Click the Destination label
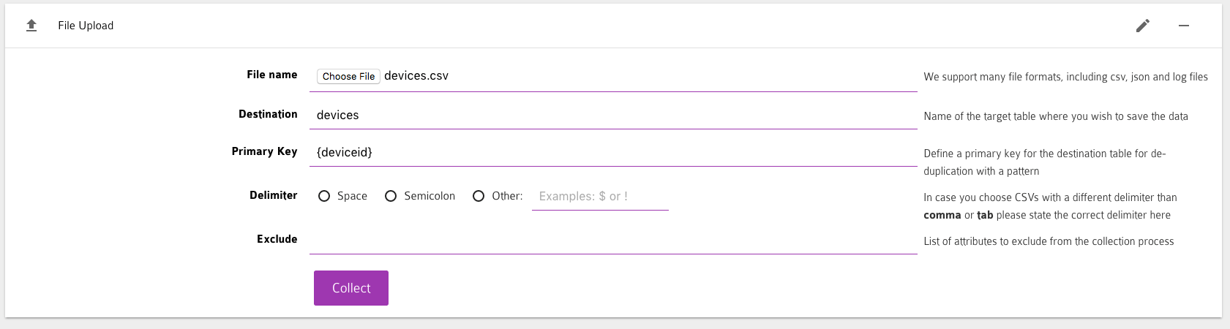 268,114
